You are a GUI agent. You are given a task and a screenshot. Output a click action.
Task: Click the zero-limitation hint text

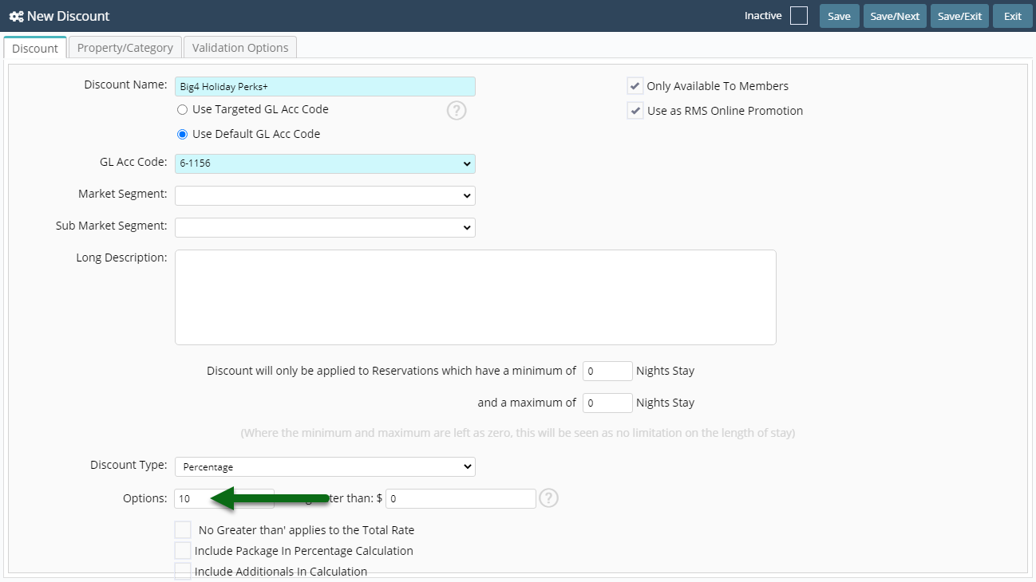[x=518, y=434]
